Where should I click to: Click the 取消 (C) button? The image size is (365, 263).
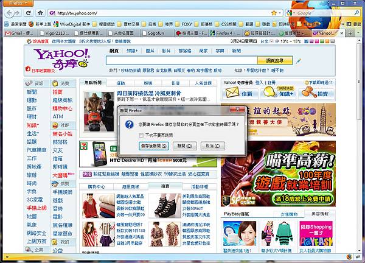pos(212,146)
